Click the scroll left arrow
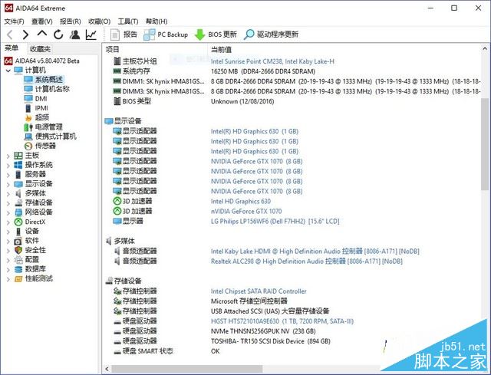This screenshot has height=375, width=491. pos(107,369)
